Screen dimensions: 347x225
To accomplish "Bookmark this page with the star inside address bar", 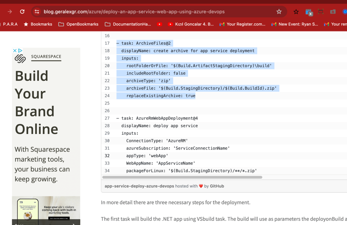I will point(279,12).
